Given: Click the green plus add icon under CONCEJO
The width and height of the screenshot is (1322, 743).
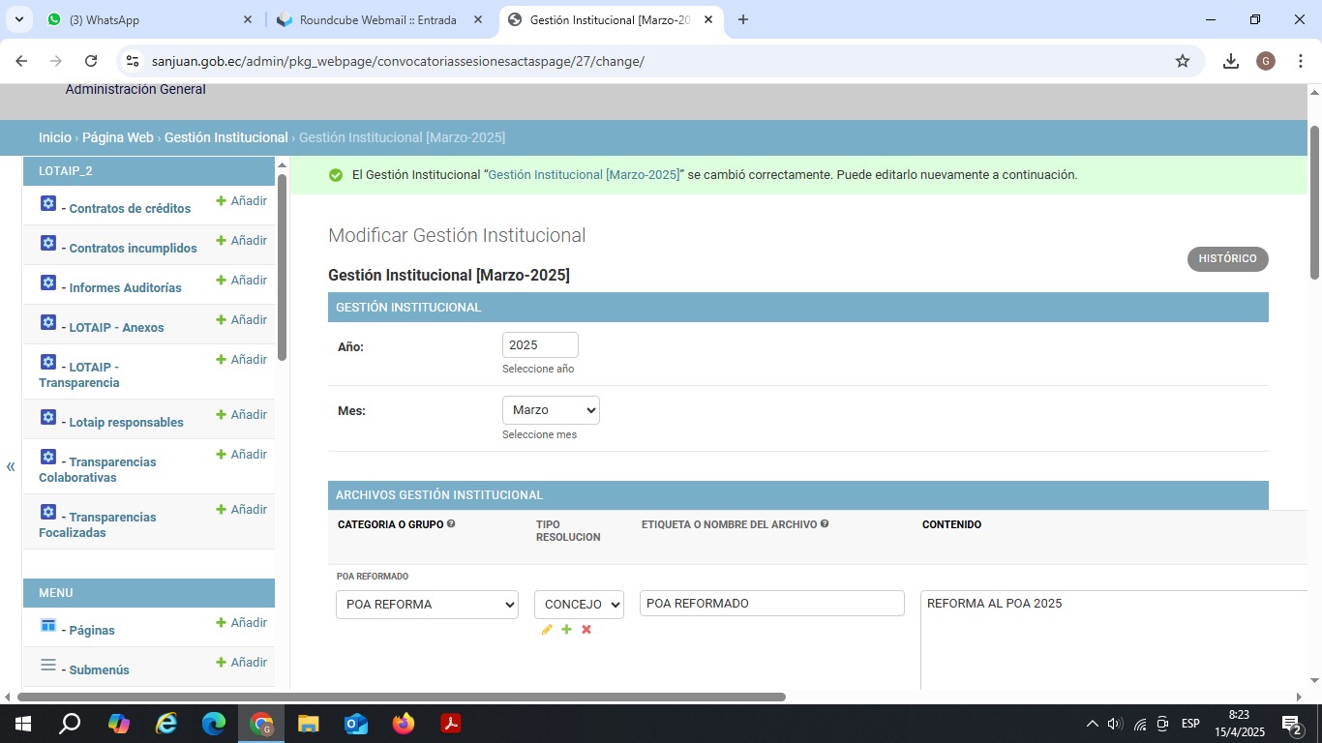Looking at the screenshot, I should (566, 630).
